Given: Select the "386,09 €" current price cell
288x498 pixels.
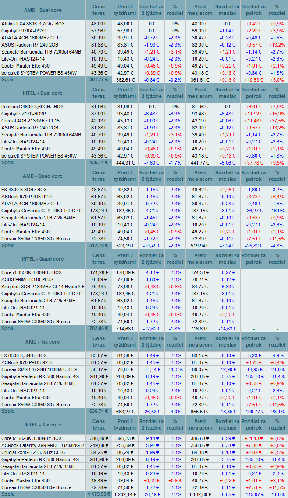Looking at the screenshot, I should [99, 438].
